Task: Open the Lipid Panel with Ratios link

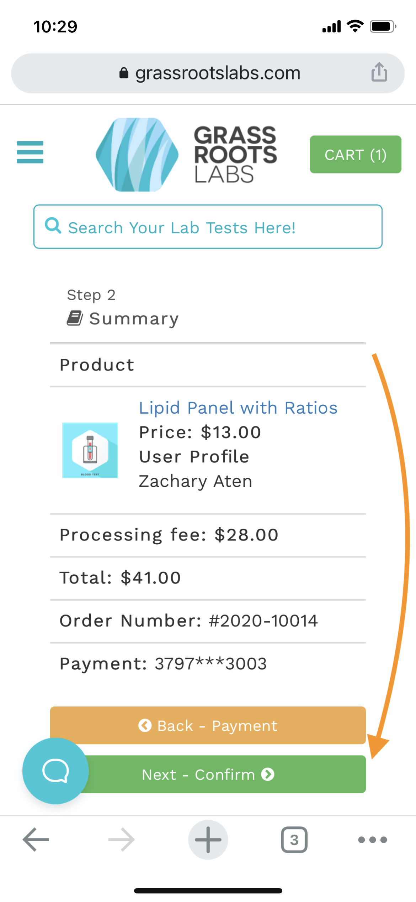Action: [238, 408]
